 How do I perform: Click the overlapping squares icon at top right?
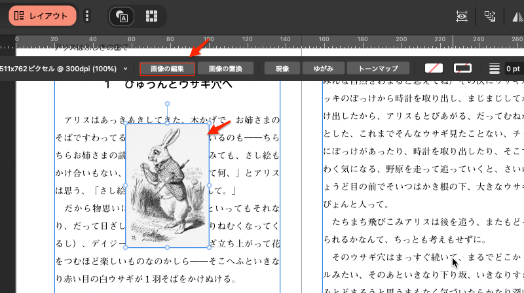(489, 16)
